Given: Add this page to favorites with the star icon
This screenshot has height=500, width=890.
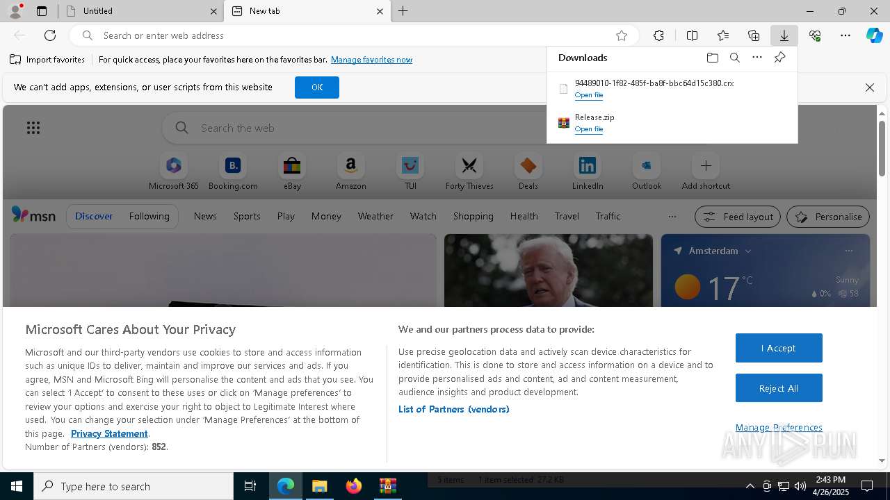Looking at the screenshot, I should 622,35.
